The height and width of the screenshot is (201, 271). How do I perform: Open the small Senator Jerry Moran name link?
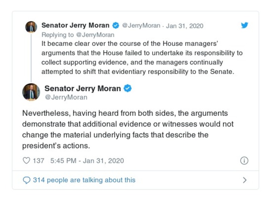click(75, 25)
